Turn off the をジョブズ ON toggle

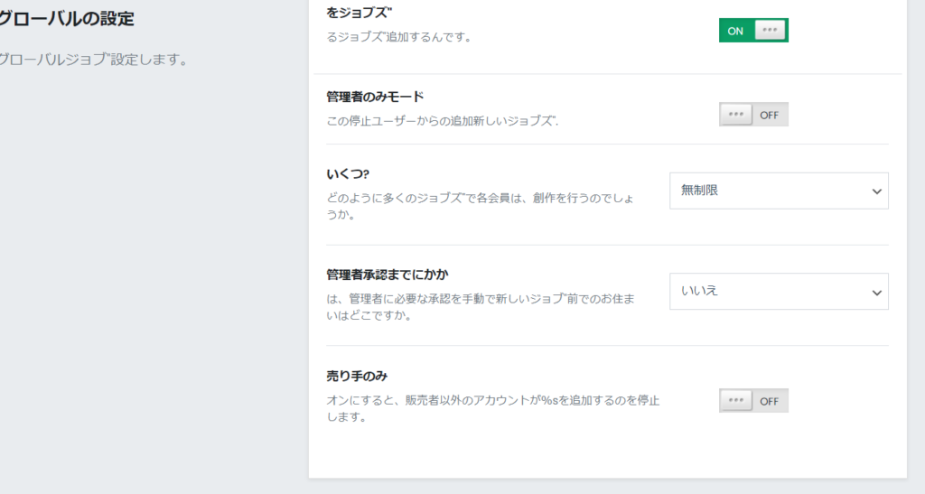[753, 31]
